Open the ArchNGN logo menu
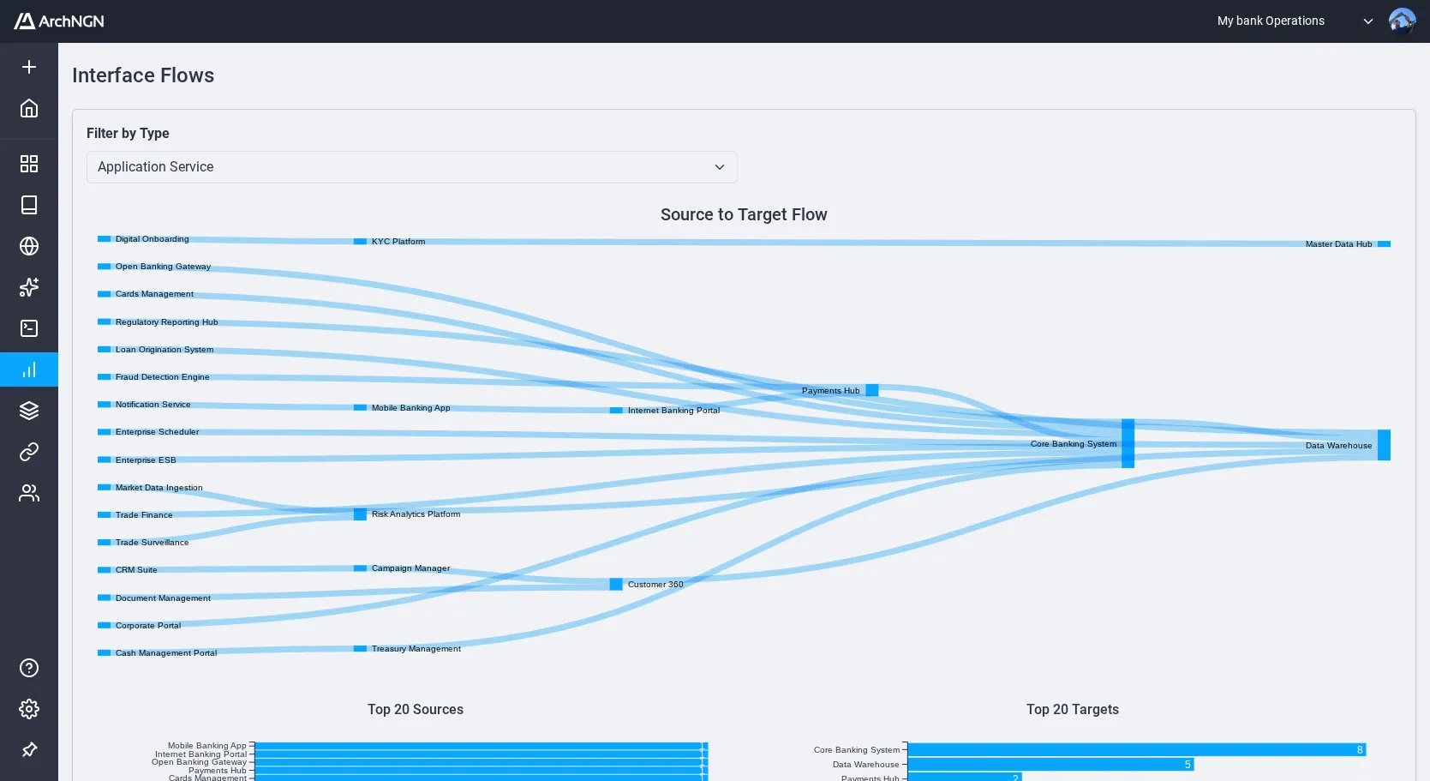 tap(58, 21)
